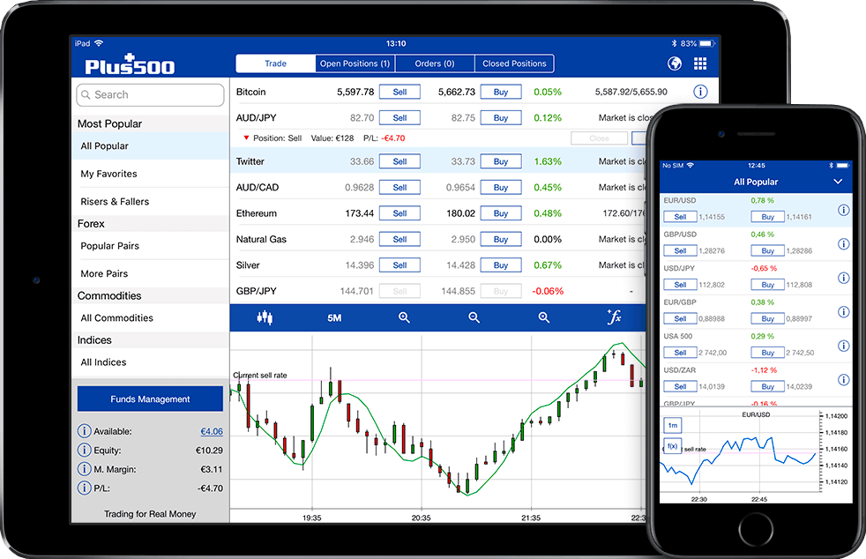This screenshot has height=559, width=866.
Task: Show EUR/GBP info on the phone
Action: 843,311
